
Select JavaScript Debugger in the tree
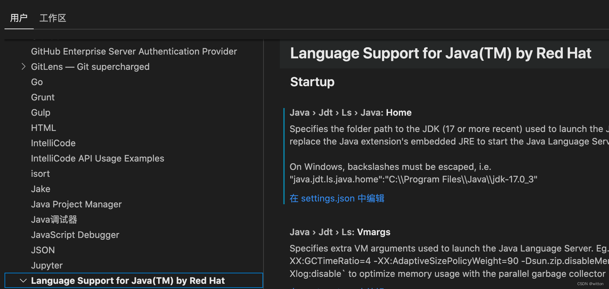(x=75, y=235)
